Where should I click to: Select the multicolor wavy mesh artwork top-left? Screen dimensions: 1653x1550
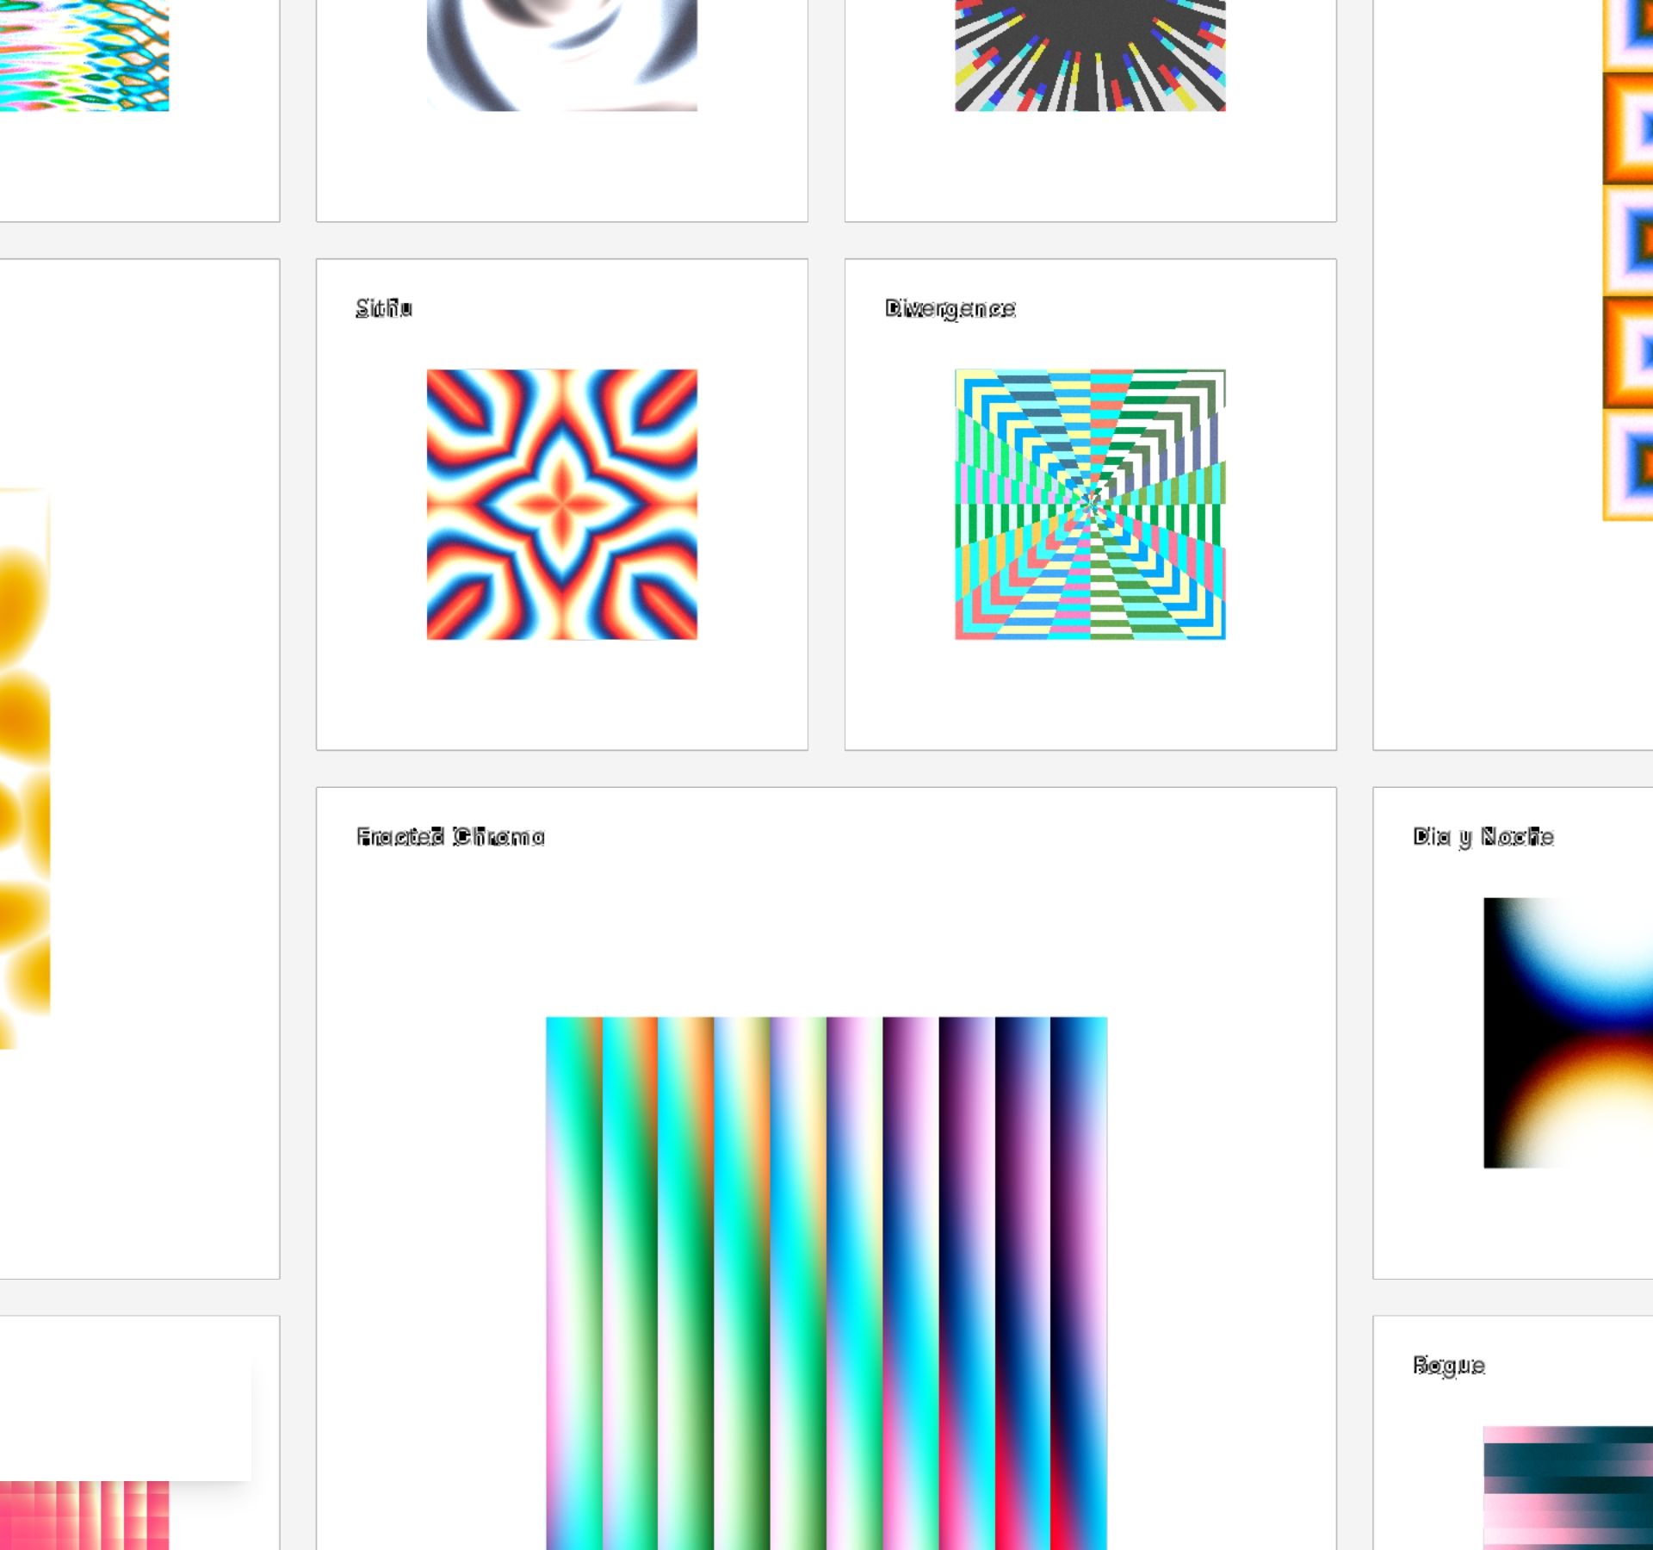pos(84,53)
